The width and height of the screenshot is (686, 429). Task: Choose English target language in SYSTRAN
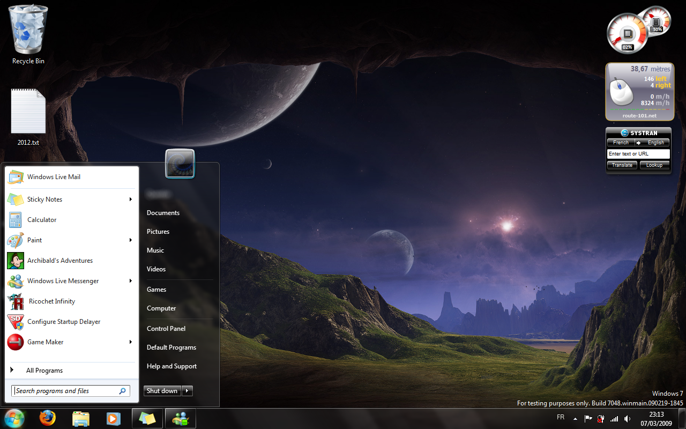tap(655, 143)
